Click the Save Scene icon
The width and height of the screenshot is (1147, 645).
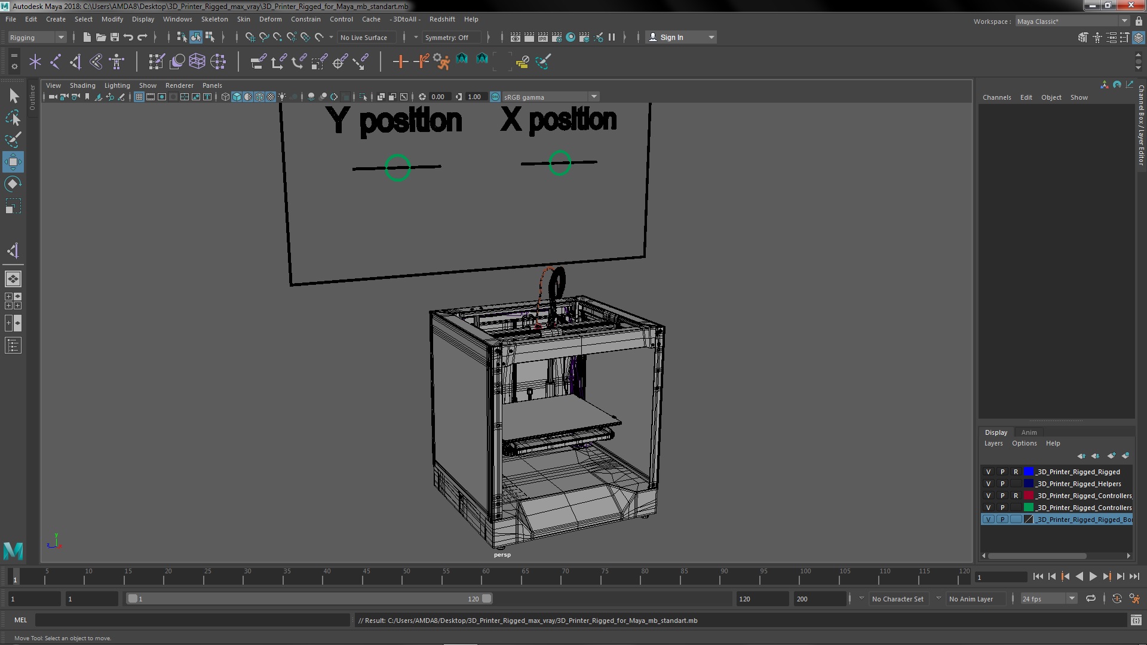[x=115, y=37]
